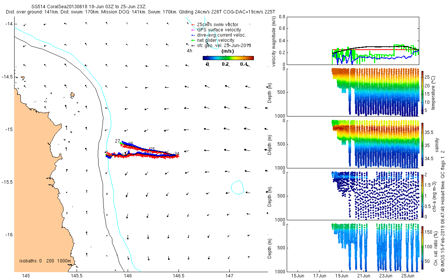Viewport: 448px width, 280px height.
Task: Click the latitude tick label '-14.5'
Action: pos(7,77)
